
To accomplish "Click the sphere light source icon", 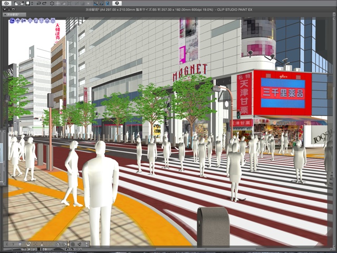I will (73, 244).
